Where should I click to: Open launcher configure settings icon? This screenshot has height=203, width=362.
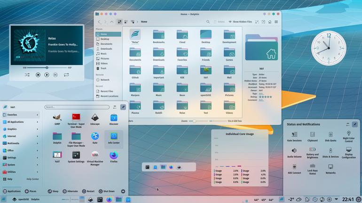(115, 107)
